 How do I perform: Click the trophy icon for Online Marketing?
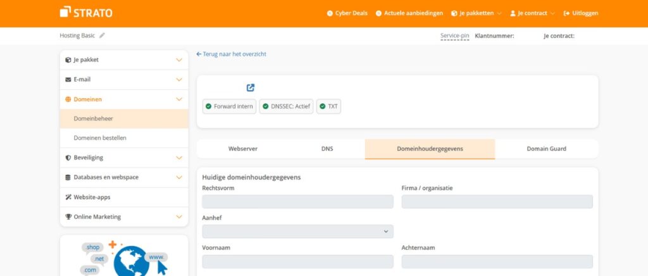pyautogui.click(x=68, y=216)
